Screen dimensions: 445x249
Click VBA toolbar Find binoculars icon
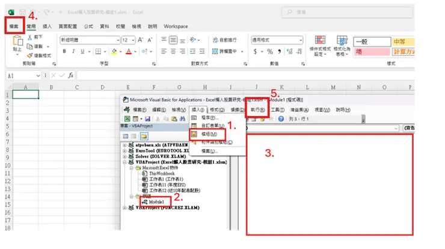coord(182,119)
